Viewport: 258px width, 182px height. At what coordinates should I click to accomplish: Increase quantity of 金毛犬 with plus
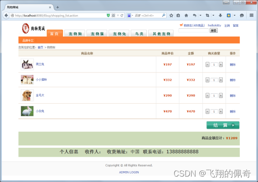click(x=220, y=96)
